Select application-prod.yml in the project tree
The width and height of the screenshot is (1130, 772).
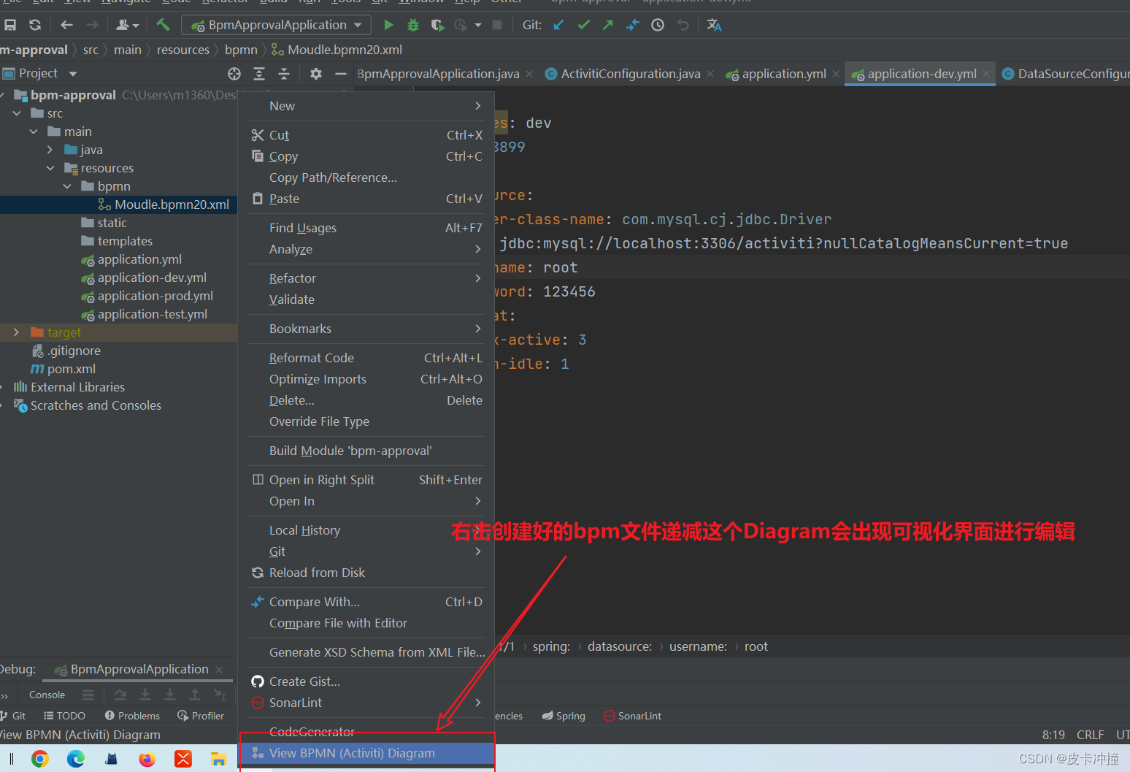point(155,296)
